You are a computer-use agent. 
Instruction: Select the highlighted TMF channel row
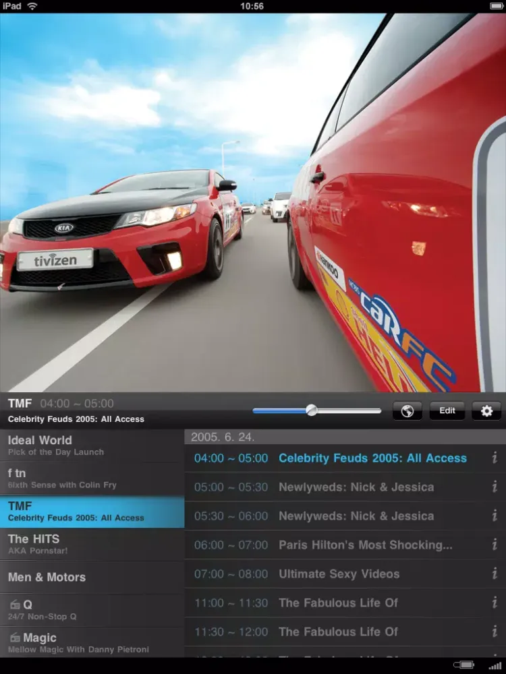click(x=92, y=512)
